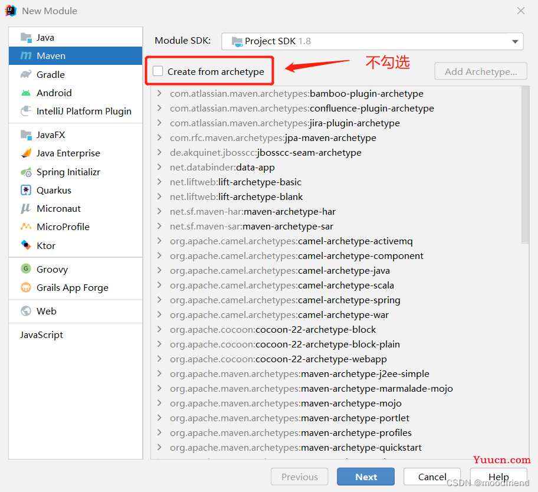Expand the net.databinder data-app node

[159, 167]
